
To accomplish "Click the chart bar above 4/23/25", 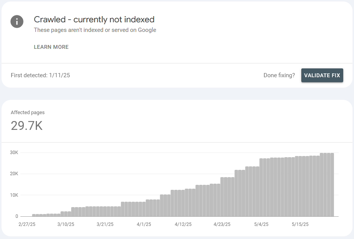I will click(x=222, y=197).
